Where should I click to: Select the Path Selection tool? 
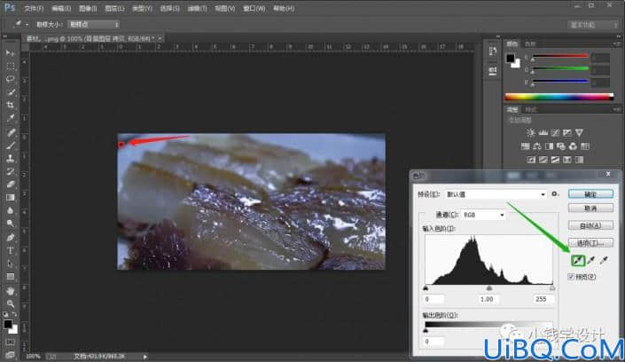[11, 264]
